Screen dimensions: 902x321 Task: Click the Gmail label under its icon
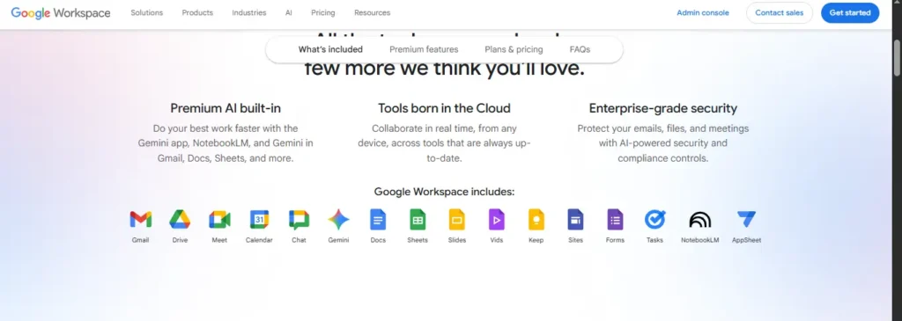140,240
